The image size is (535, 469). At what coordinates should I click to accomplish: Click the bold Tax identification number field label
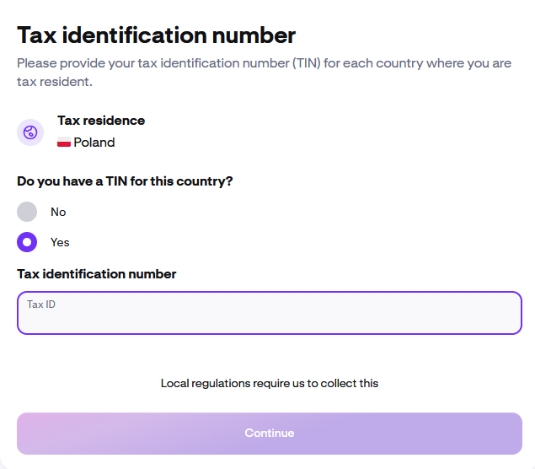[x=97, y=273]
